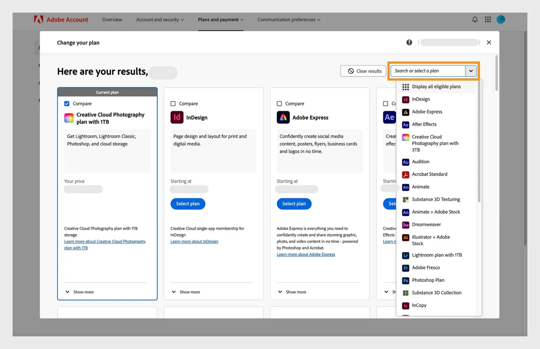Go to the Overview tab
The width and height of the screenshot is (540, 349).
112,20
